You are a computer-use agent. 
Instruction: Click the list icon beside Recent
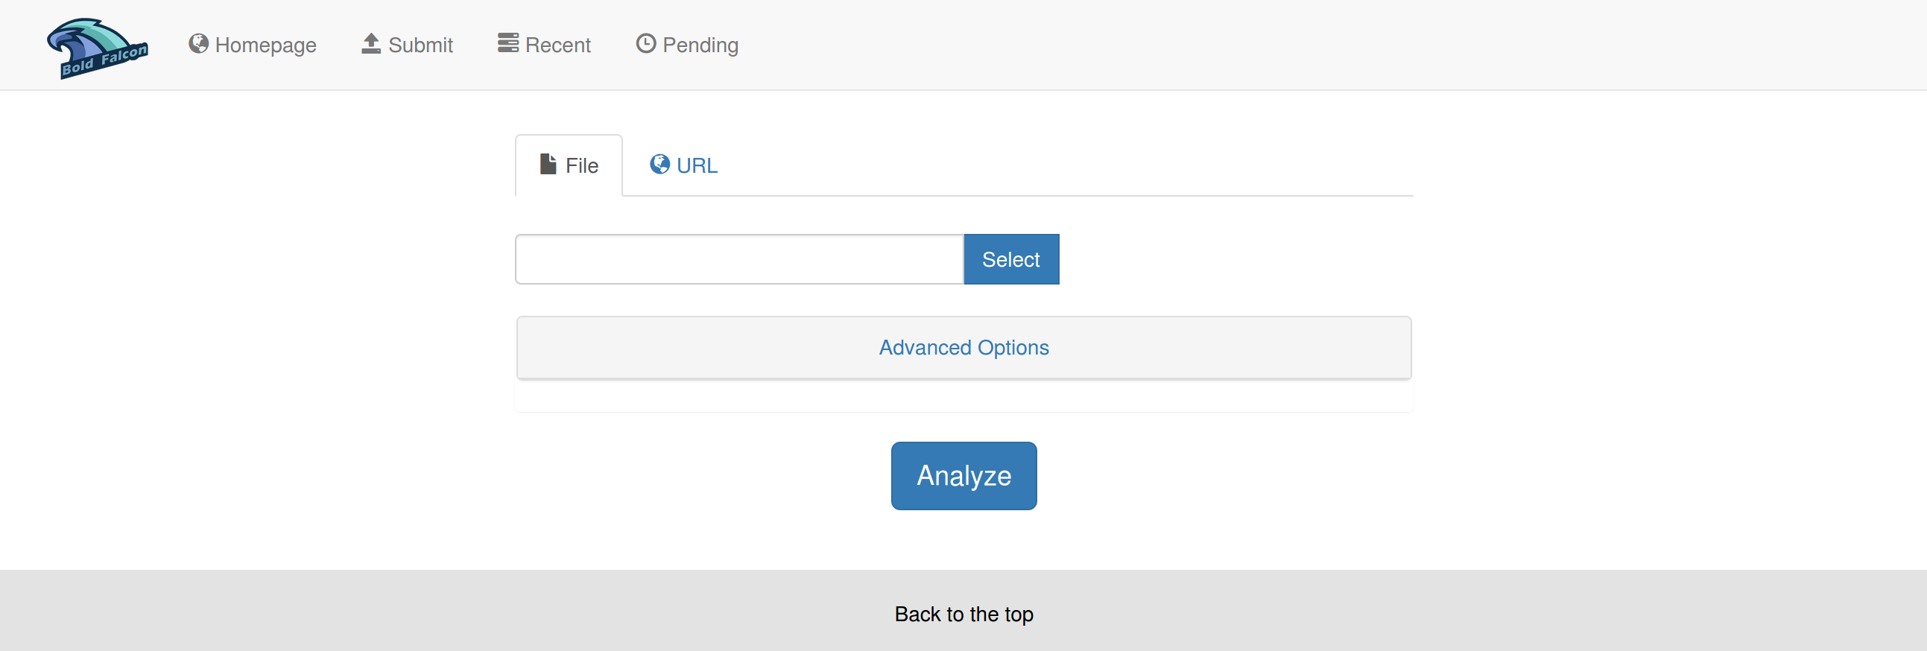508,44
